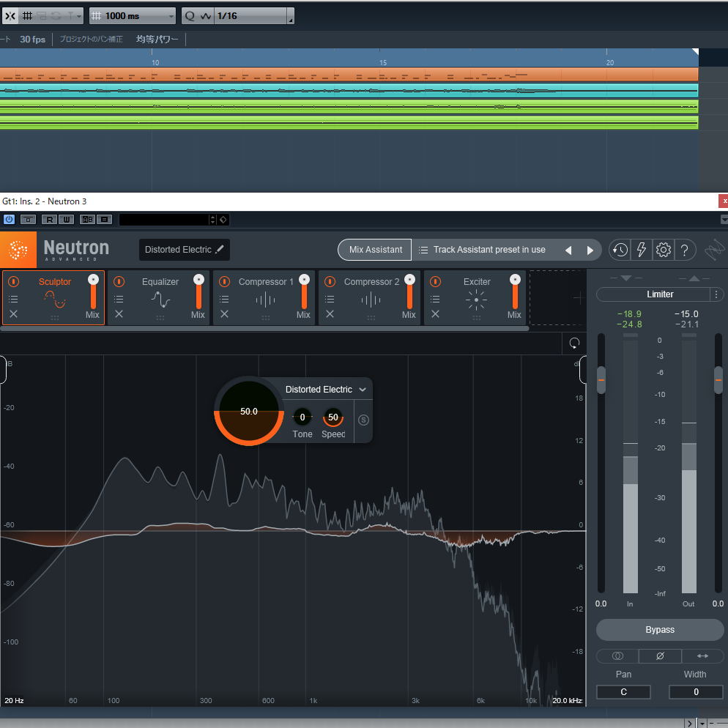
Task: Click the Sculptor sine-wave module icon
Action: (x=55, y=300)
